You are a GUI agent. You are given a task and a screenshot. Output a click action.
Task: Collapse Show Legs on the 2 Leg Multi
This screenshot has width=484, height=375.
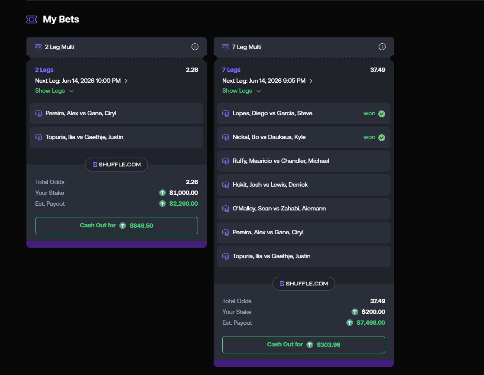[x=54, y=91]
